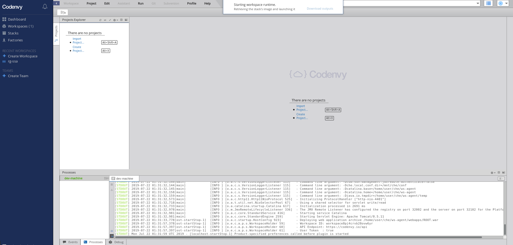Expand the command selector dropdown arrow

(x=478, y=3)
